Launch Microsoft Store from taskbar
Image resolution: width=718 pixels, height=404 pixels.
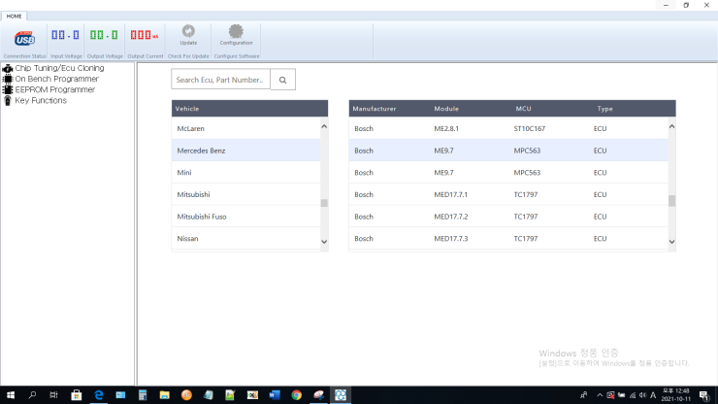(x=77, y=395)
